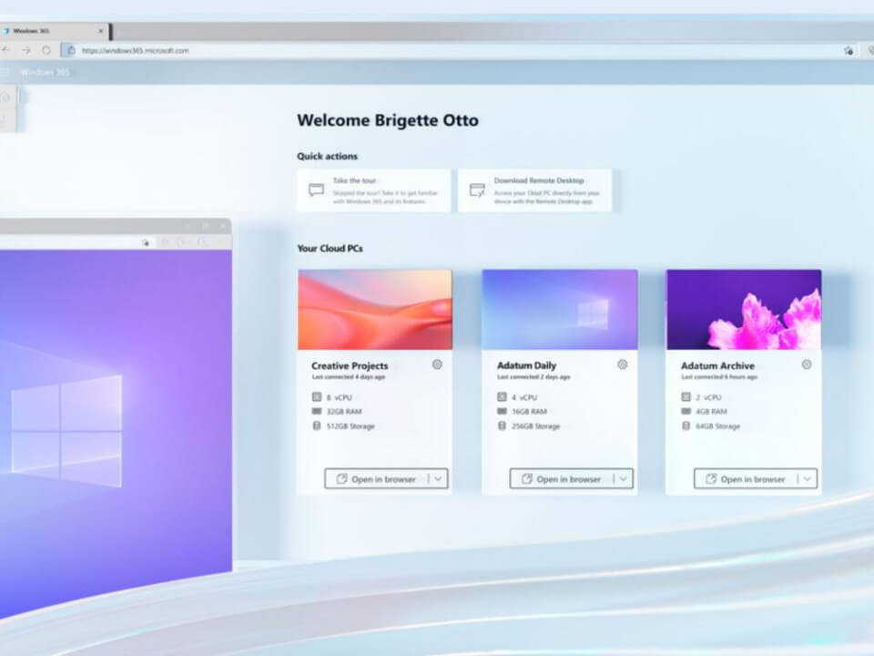Screen dimensions: 874x656
Task: View site information icon beside the URL
Action: (x=71, y=51)
